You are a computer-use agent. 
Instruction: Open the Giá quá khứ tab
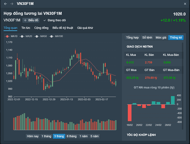click(x=85, y=28)
